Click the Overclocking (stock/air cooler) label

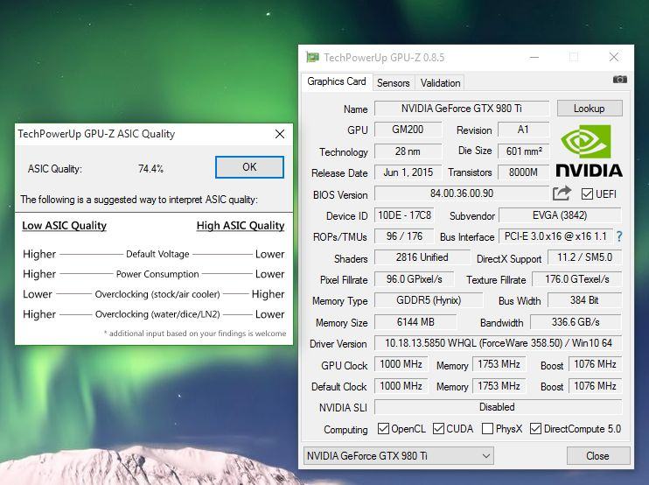157,294
